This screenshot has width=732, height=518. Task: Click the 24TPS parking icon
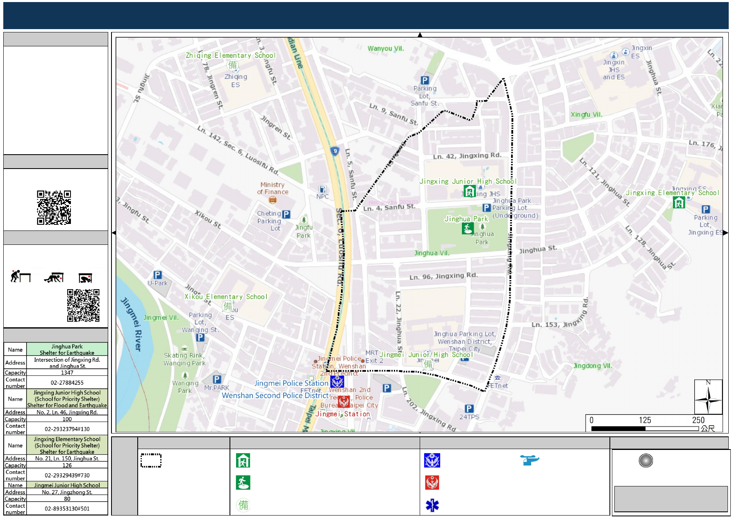click(469, 408)
